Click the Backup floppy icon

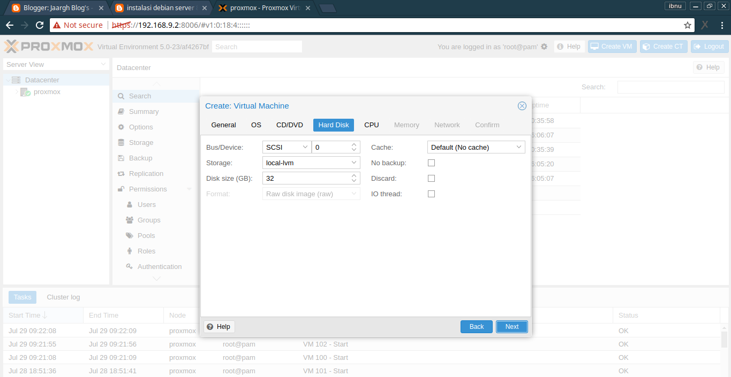[122, 158]
